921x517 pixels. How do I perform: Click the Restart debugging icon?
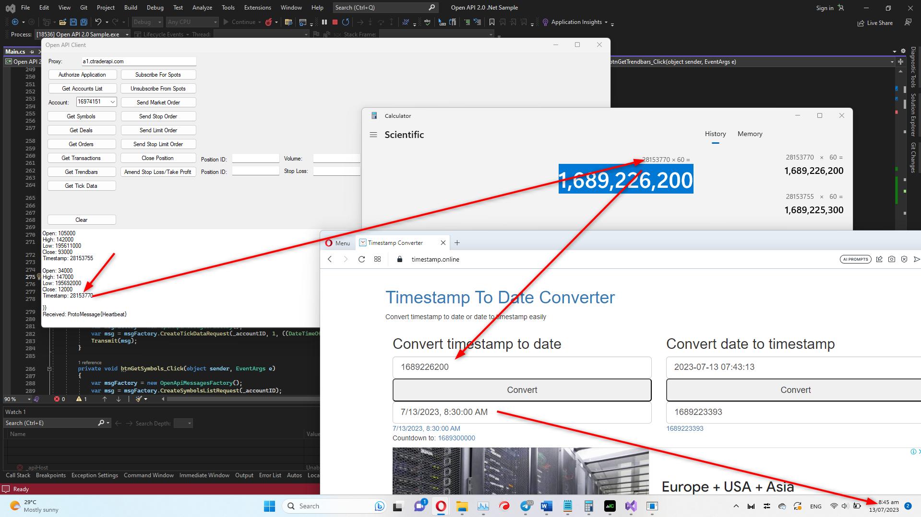point(346,22)
